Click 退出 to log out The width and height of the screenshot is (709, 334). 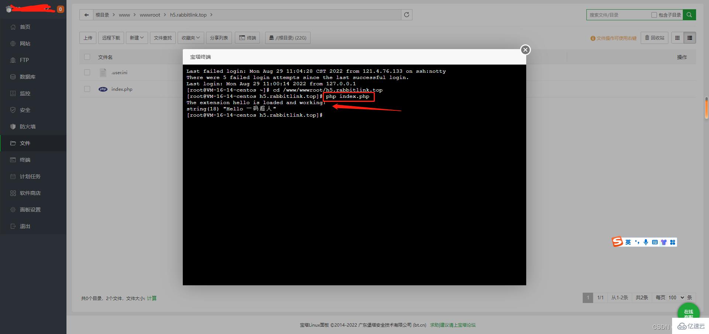33,226
